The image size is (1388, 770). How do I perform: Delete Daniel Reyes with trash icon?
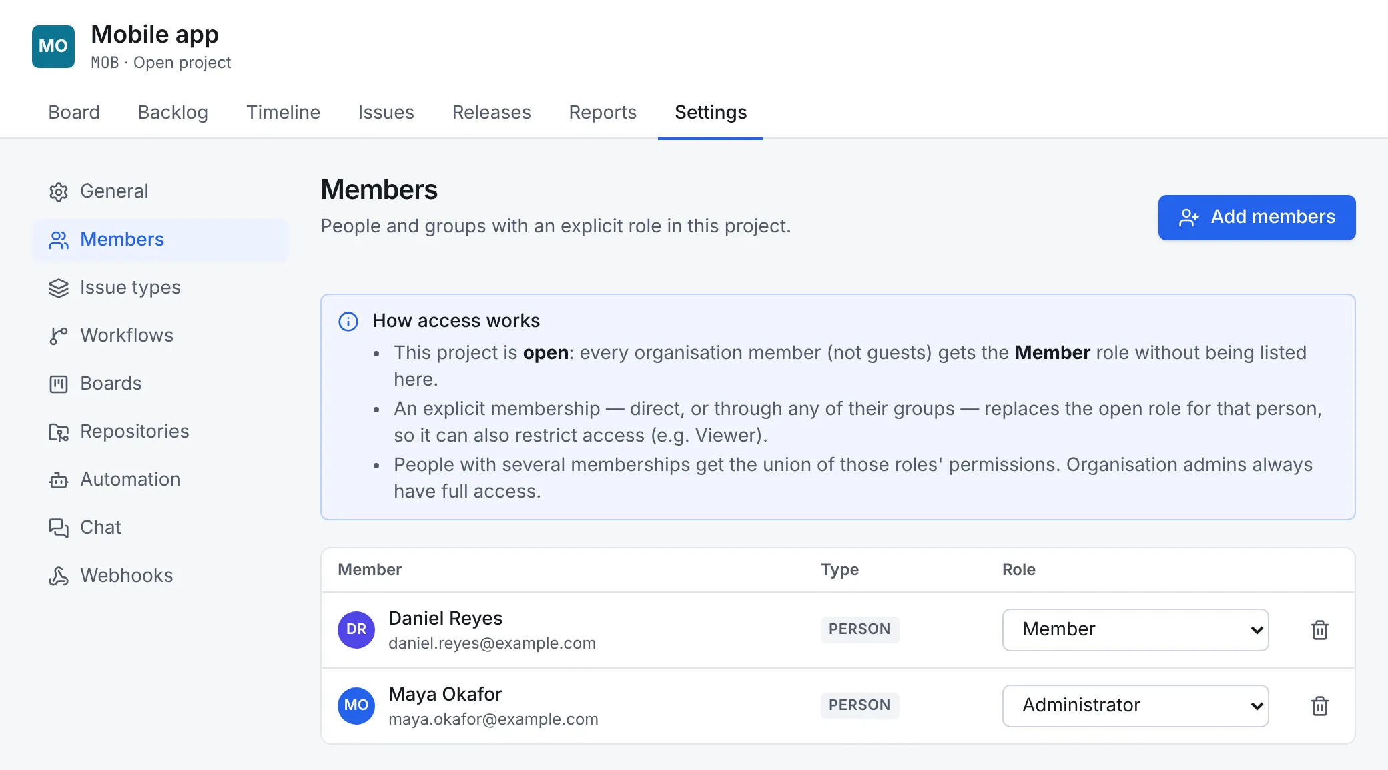tap(1320, 630)
